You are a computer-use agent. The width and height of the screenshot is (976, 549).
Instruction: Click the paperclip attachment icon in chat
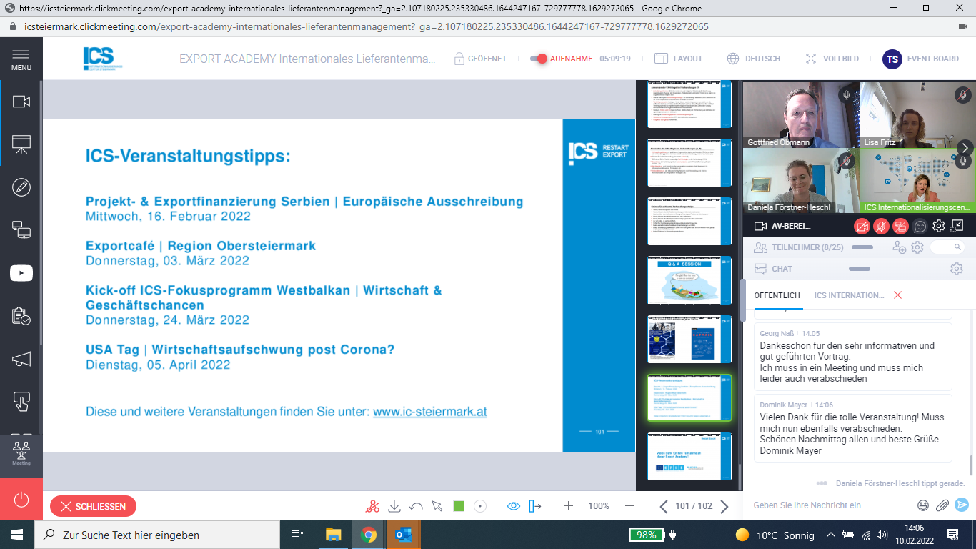tap(942, 505)
